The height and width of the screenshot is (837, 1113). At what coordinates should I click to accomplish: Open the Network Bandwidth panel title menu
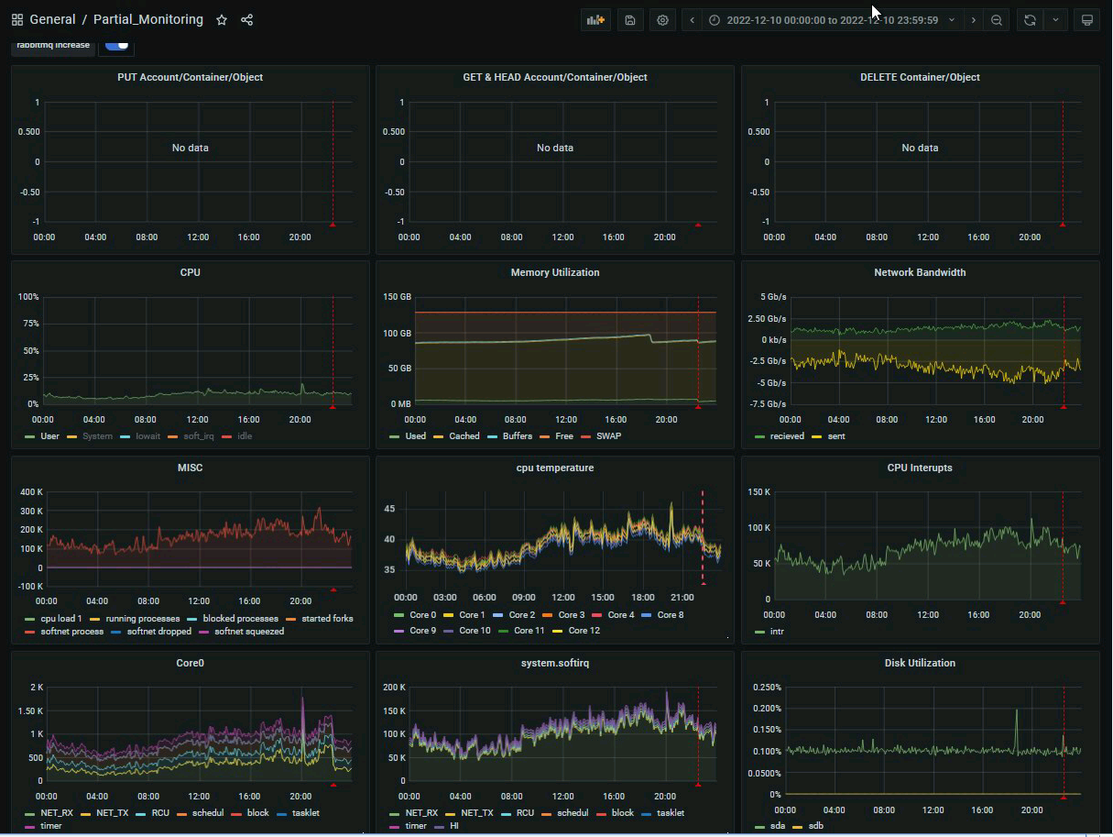(919, 272)
